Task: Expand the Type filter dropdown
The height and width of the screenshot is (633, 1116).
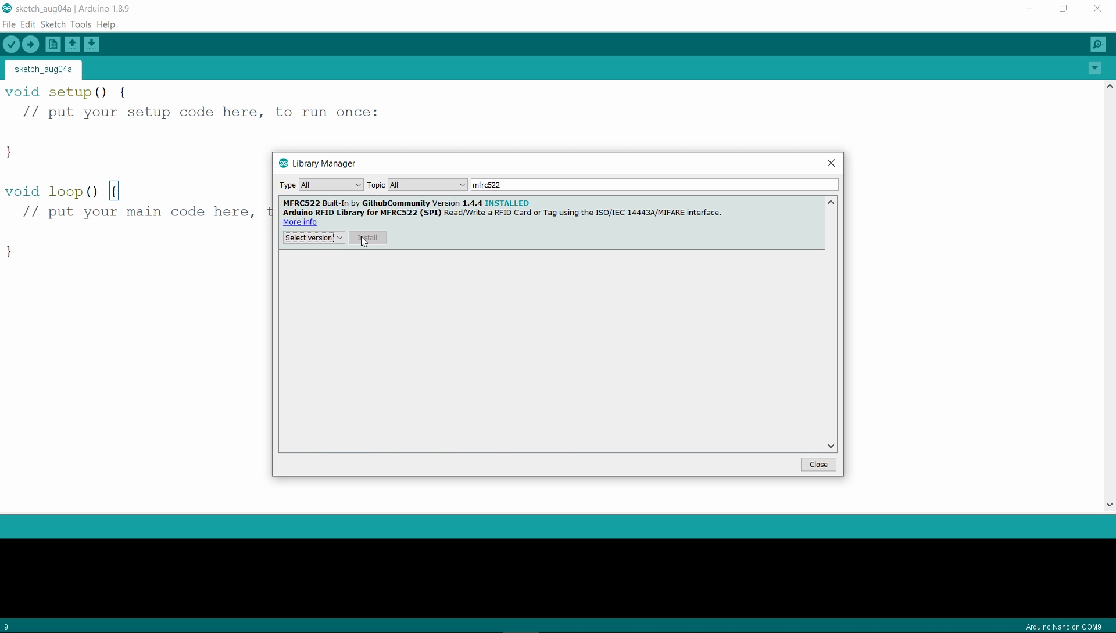Action: click(x=331, y=185)
